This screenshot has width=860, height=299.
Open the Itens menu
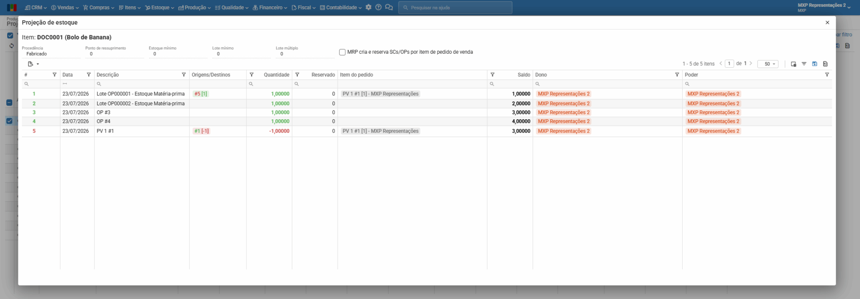click(130, 8)
